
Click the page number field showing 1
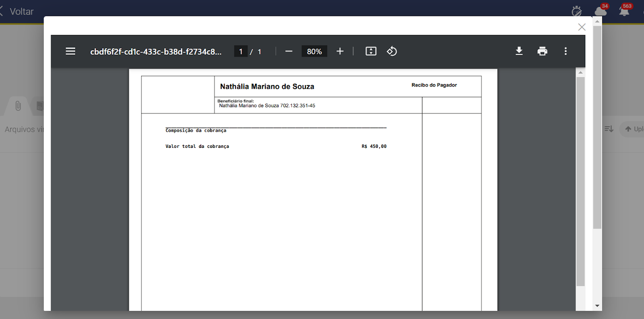pos(241,51)
